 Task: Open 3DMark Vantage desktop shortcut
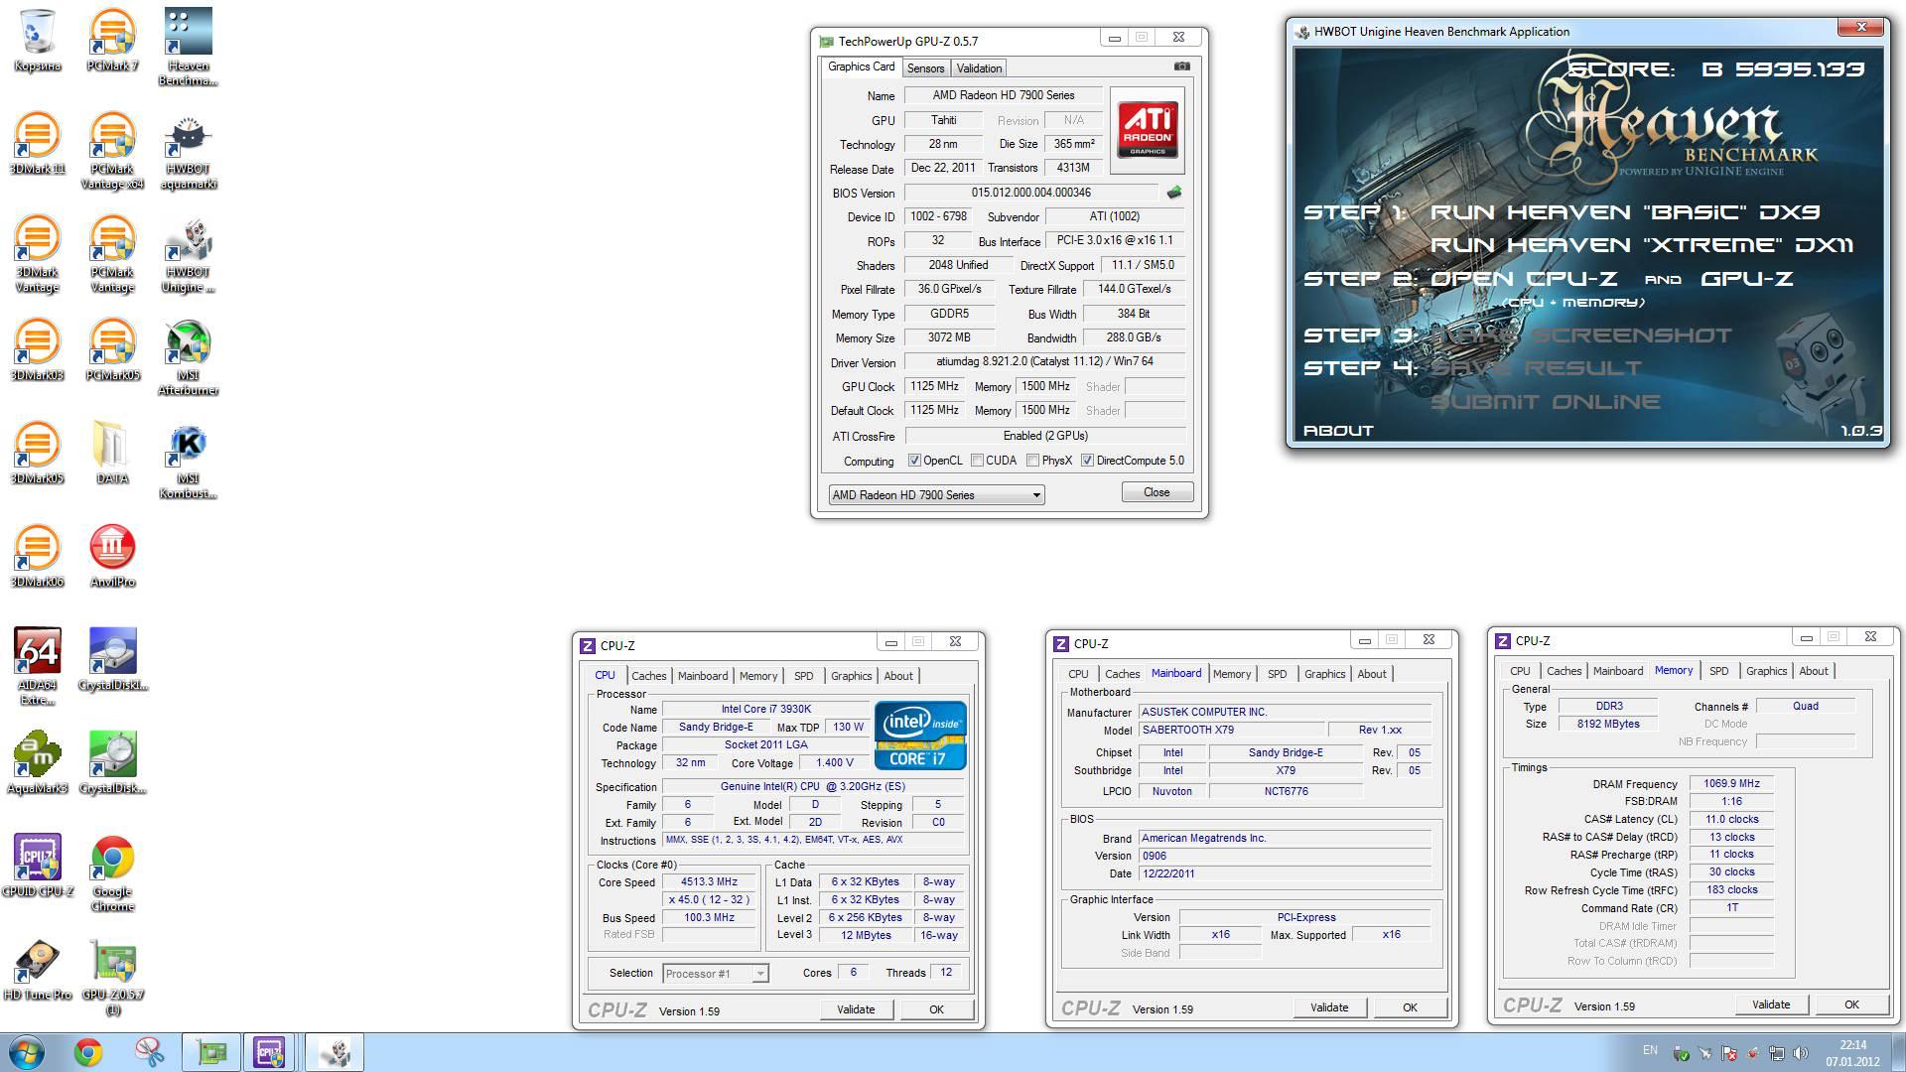point(37,253)
